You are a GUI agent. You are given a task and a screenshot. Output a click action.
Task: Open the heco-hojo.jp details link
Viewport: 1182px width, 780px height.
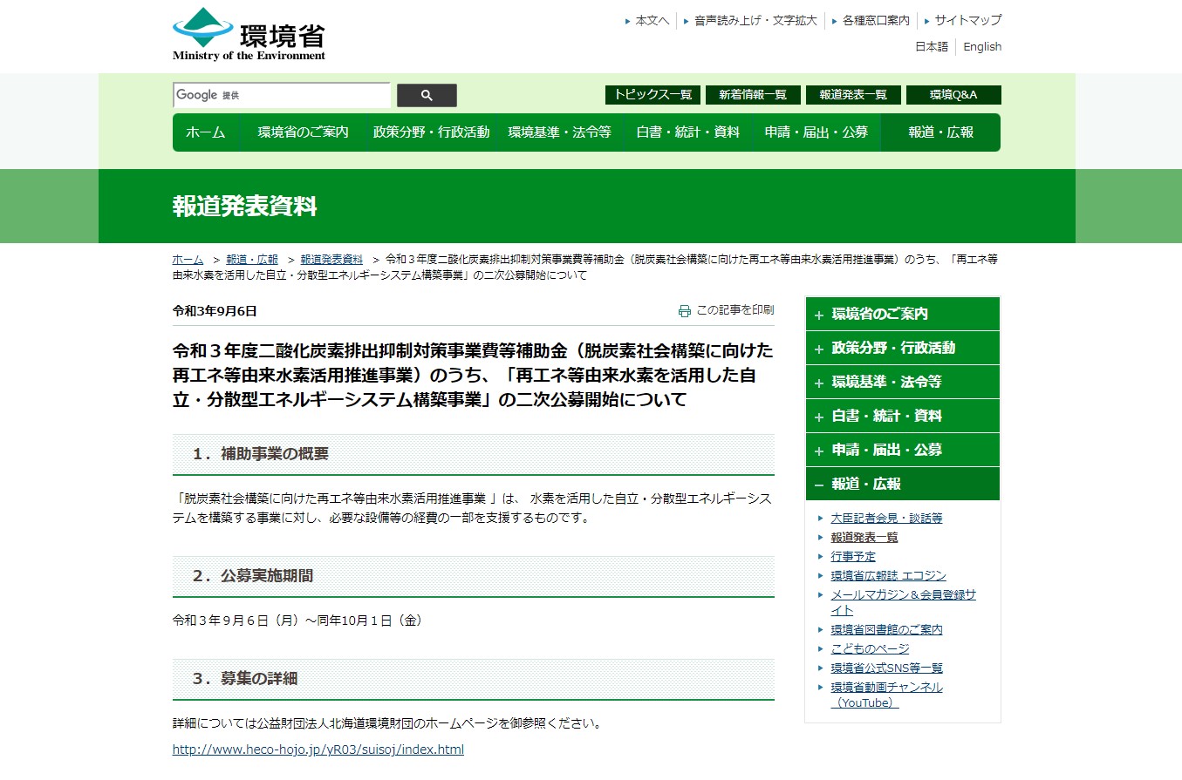318,749
